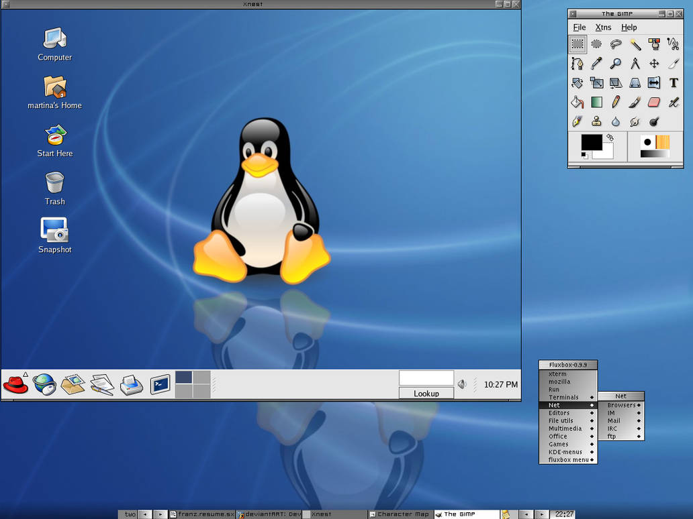Select the Measure compass tool

(635, 64)
